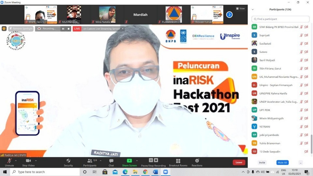Image resolution: width=313 pixels, height=176 pixels.
Task: Open the Participants toolbar icon
Action: (x=90, y=161)
